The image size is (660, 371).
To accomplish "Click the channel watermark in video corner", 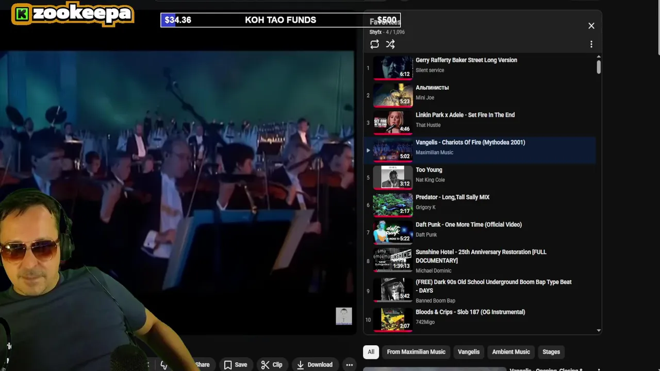I will tap(343, 316).
